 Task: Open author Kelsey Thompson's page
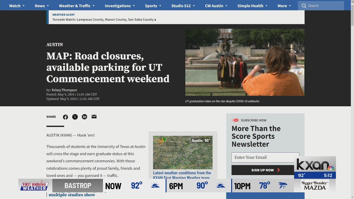64,90
